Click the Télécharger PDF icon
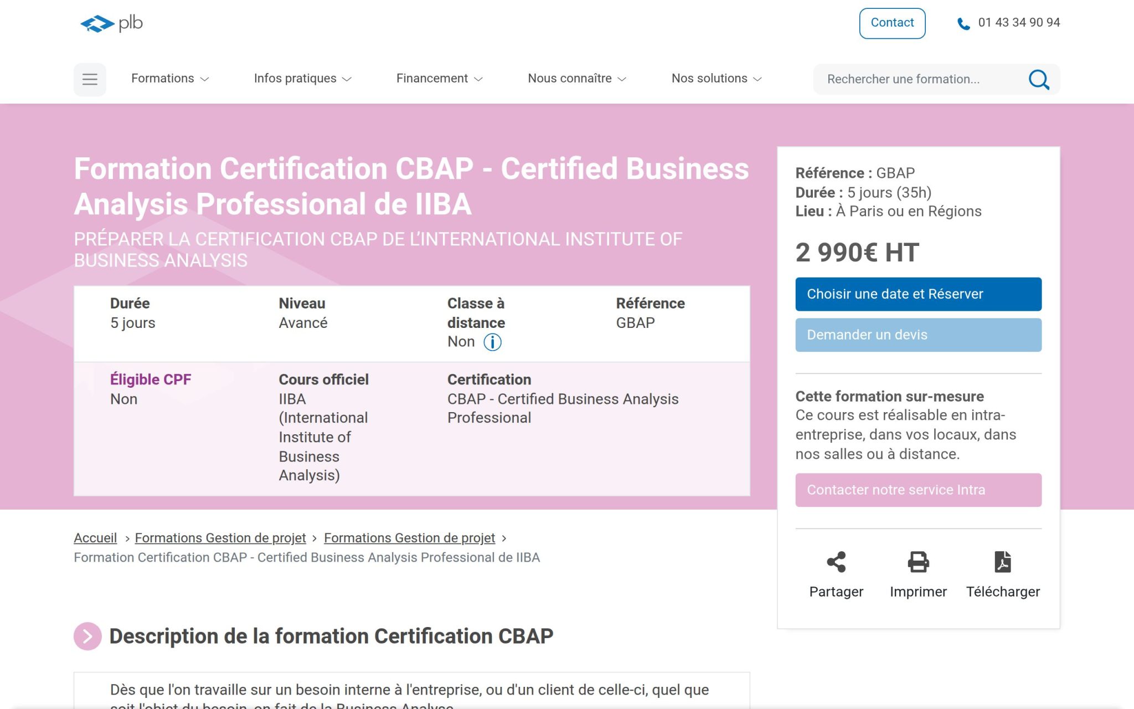 pos(1003,562)
